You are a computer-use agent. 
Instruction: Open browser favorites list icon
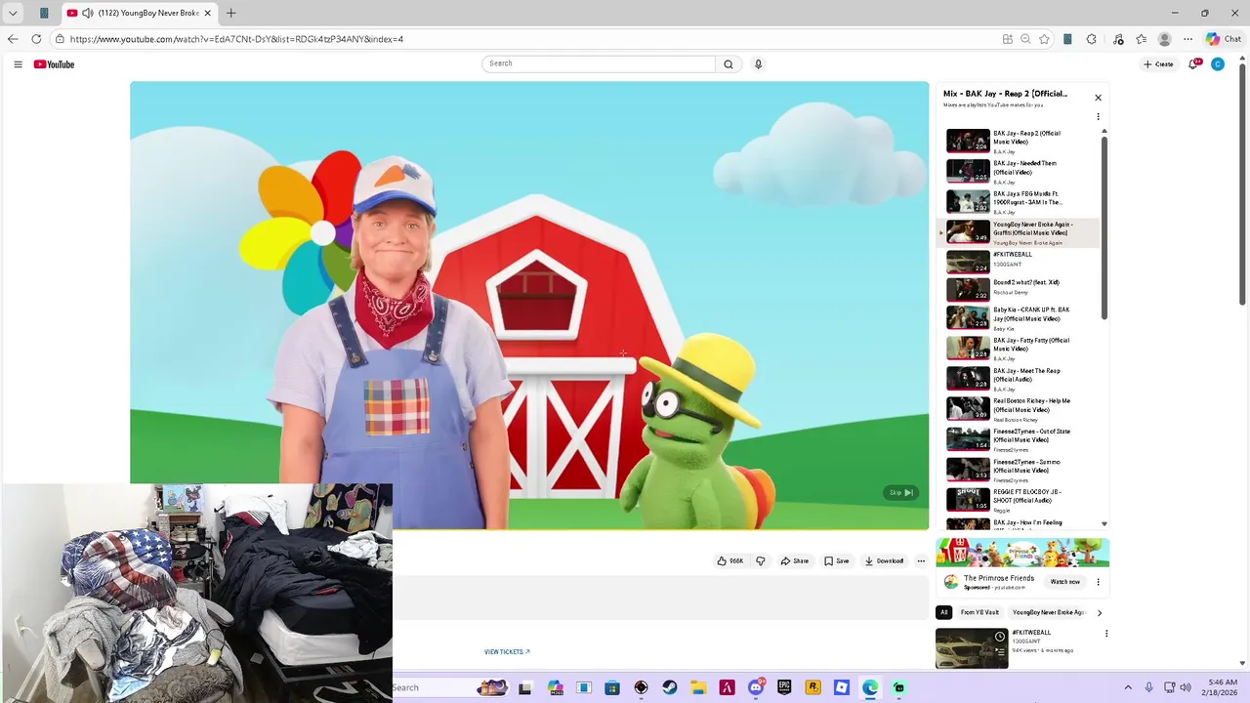[x=1141, y=39]
